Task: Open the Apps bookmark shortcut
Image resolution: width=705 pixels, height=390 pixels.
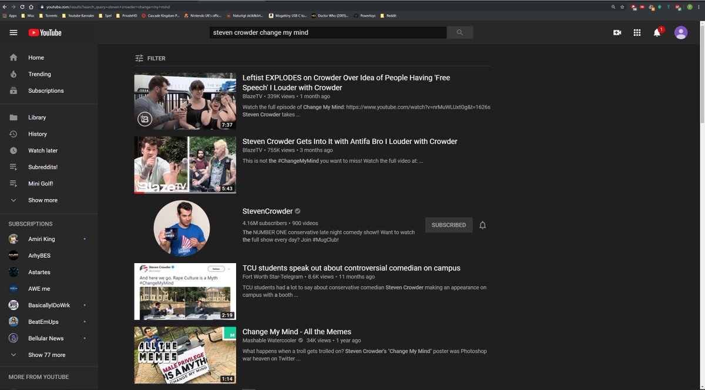Action: click(x=9, y=15)
